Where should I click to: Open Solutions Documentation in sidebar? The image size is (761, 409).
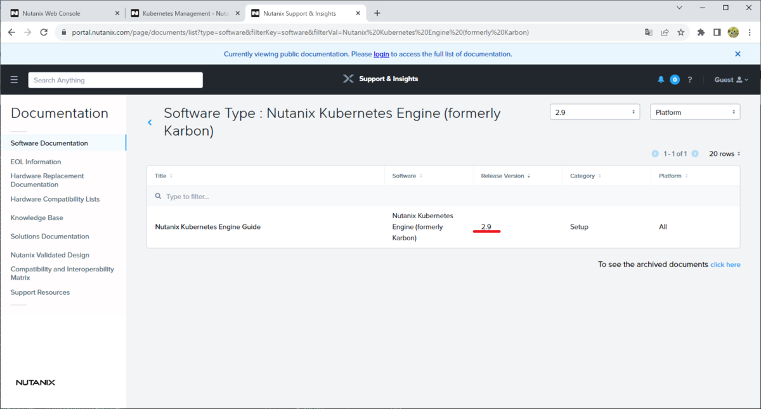click(50, 237)
